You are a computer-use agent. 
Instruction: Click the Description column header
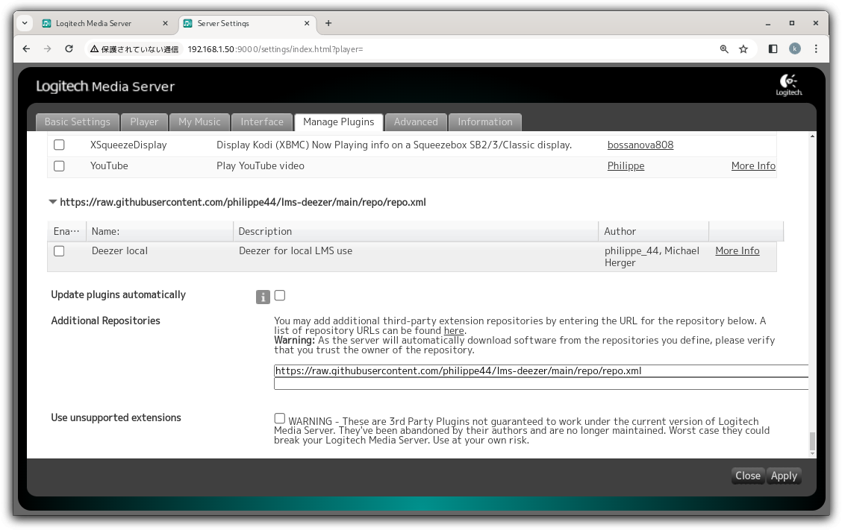[416, 231]
